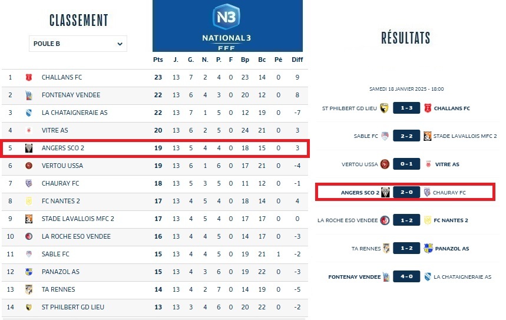Click the Diff column header
This screenshot has height=320, width=506.
297,60
